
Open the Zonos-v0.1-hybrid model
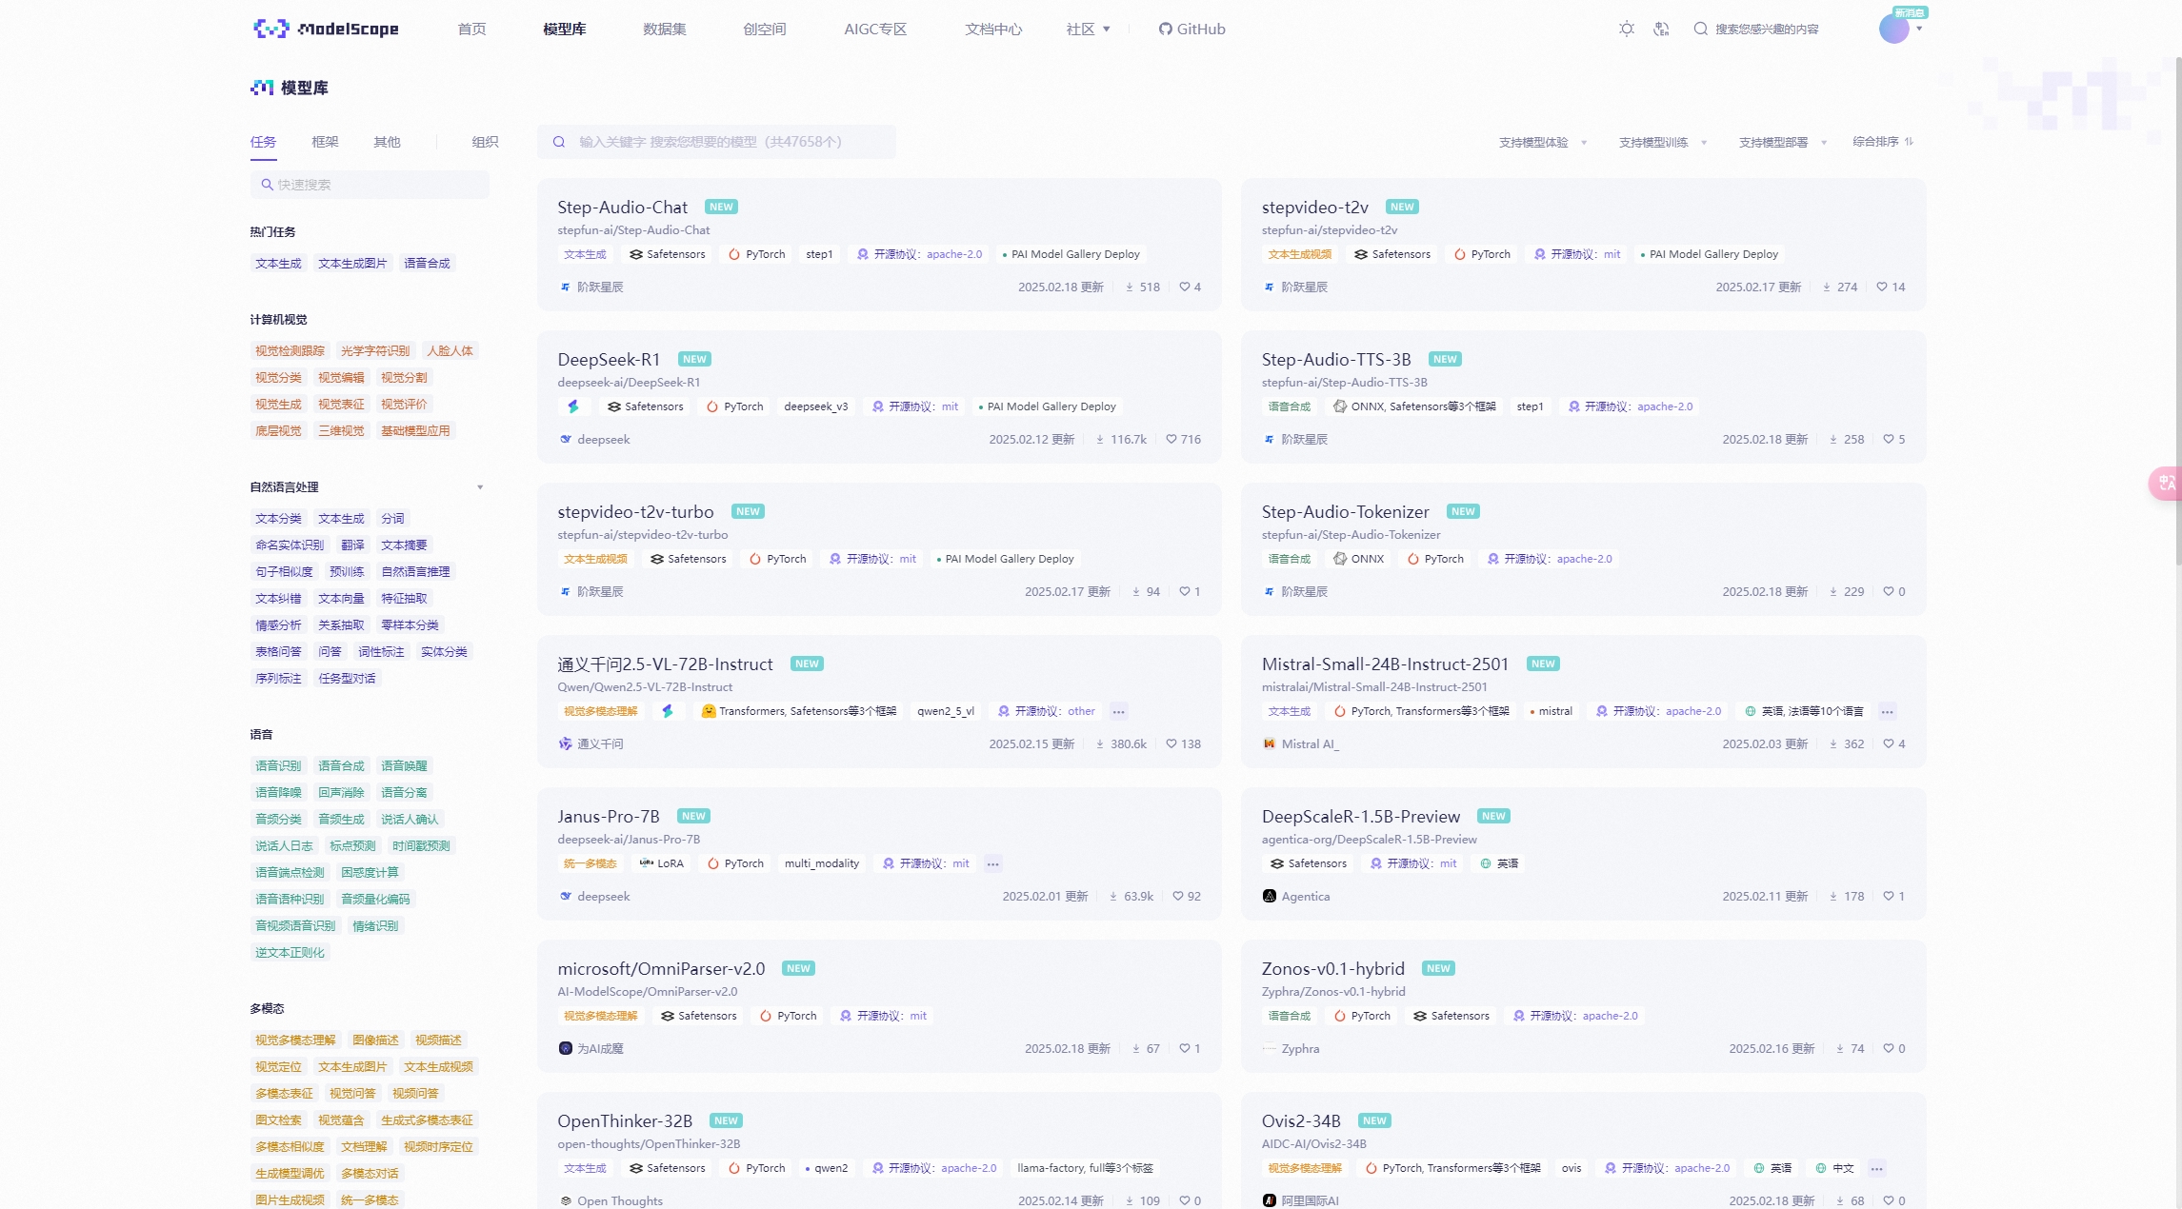pyautogui.click(x=1332, y=968)
